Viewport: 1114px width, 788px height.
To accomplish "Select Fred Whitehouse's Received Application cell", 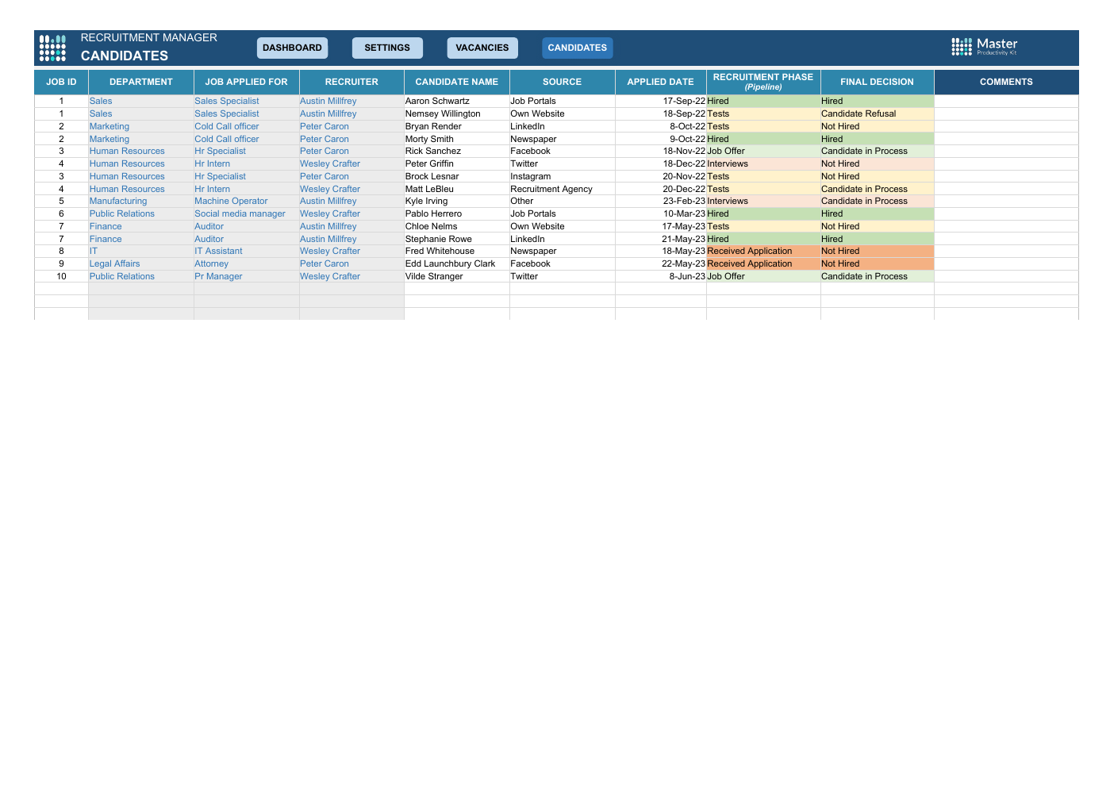I will 763,251.
